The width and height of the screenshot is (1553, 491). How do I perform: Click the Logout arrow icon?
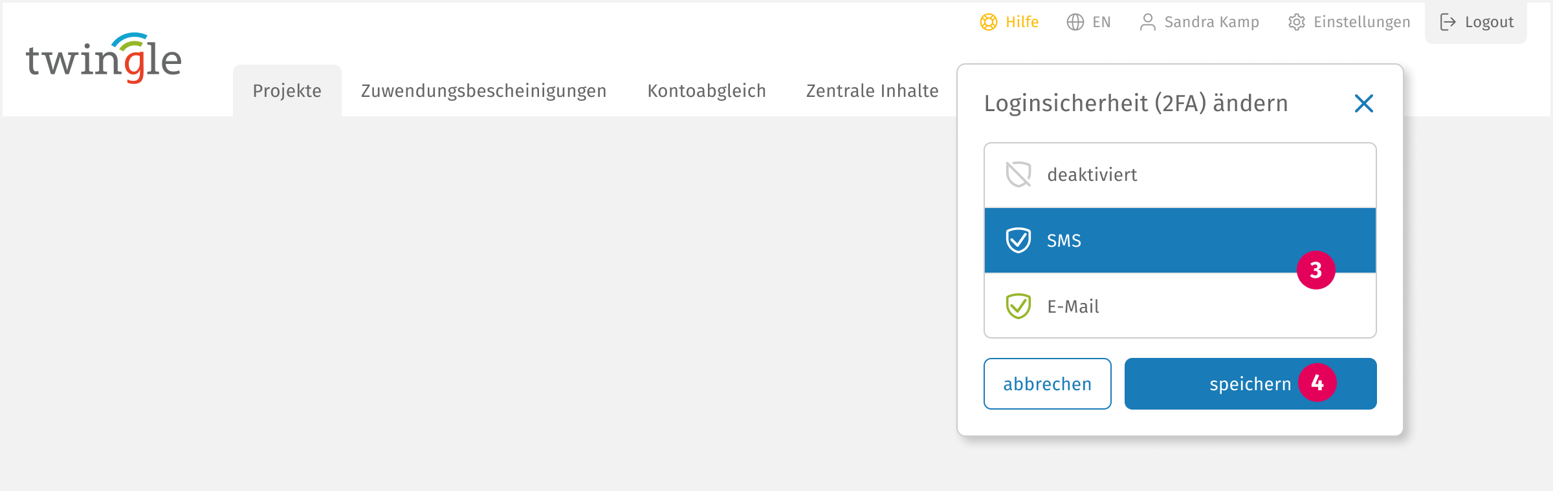click(x=1448, y=22)
